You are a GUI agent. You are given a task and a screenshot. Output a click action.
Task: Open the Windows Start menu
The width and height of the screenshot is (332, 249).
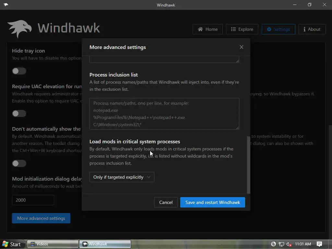click(13, 244)
